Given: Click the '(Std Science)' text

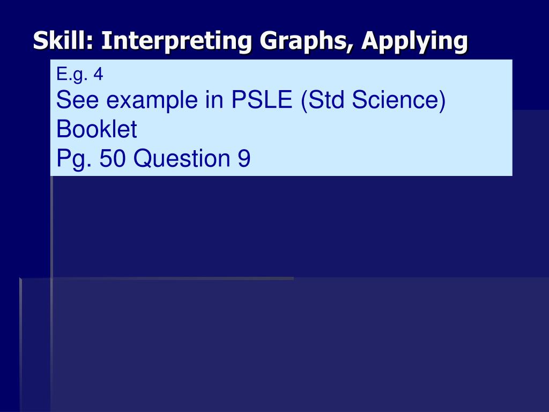Looking at the screenshot, I should point(373,100).
